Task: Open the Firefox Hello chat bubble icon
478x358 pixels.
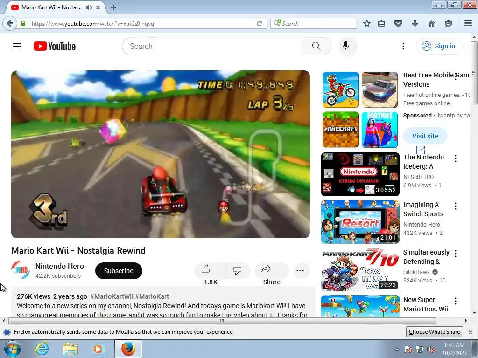Action: (449, 23)
